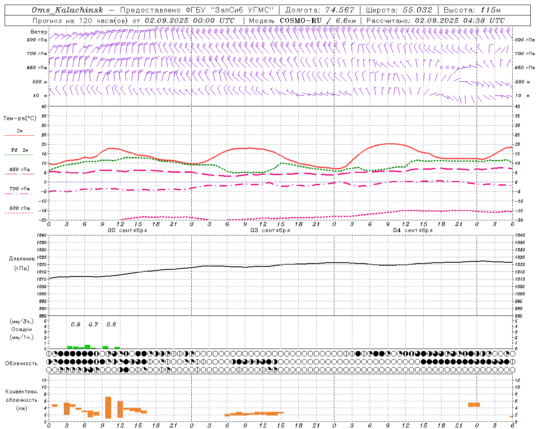Click the 03 сентября date label
The width and height of the screenshot is (537, 429).
(x=270, y=230)
